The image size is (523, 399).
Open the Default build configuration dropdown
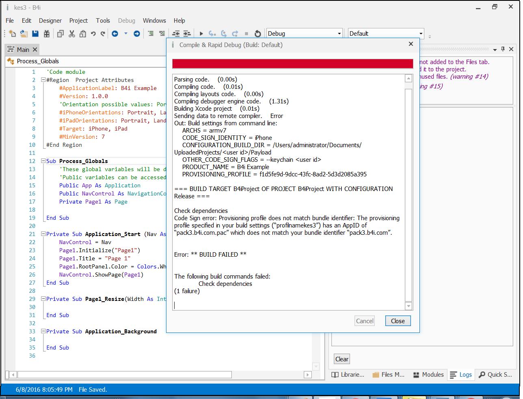pos(421,34)
